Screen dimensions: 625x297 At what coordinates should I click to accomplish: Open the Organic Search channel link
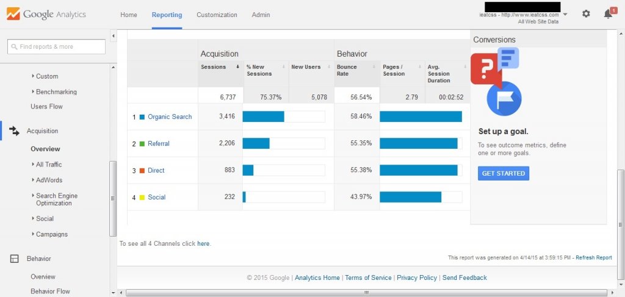(x=170, y=117)
